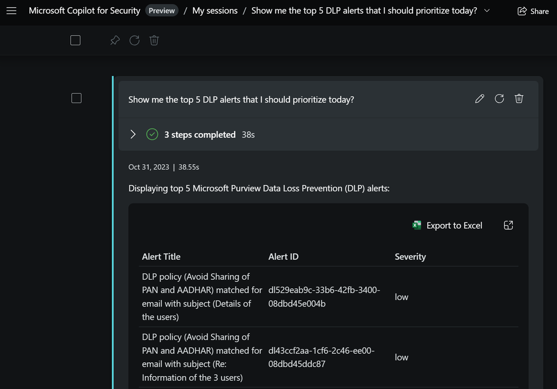557x389 pixels.
Task: Sort by Severity column header
Action: (410, 256)
